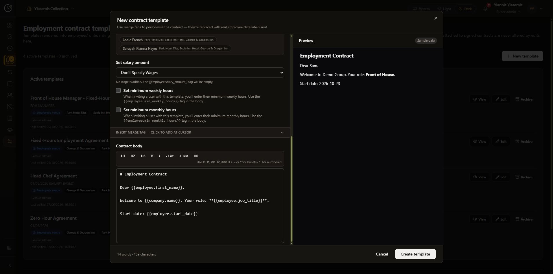Viewport: 553px width, 274px height.
Task: Click inside the Contract body text area
Action: (200, 206)
